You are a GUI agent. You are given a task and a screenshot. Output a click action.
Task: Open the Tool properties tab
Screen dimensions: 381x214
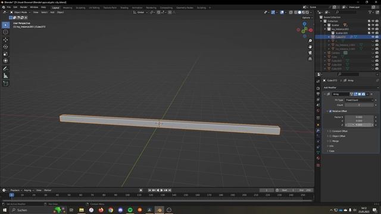pos(318,81)
